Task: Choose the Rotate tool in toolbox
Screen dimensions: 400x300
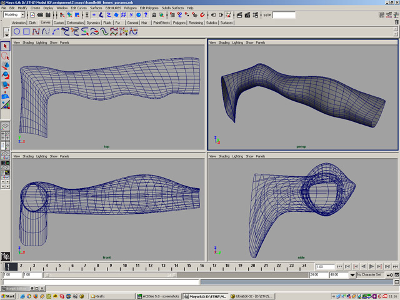Action: [6, 75]
